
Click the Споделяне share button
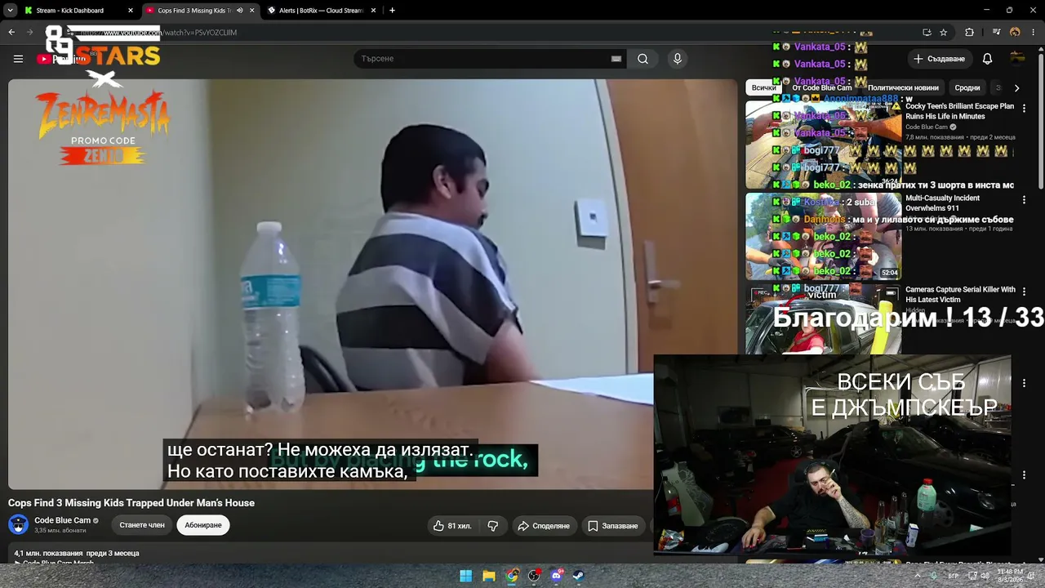tap(544, 526)
